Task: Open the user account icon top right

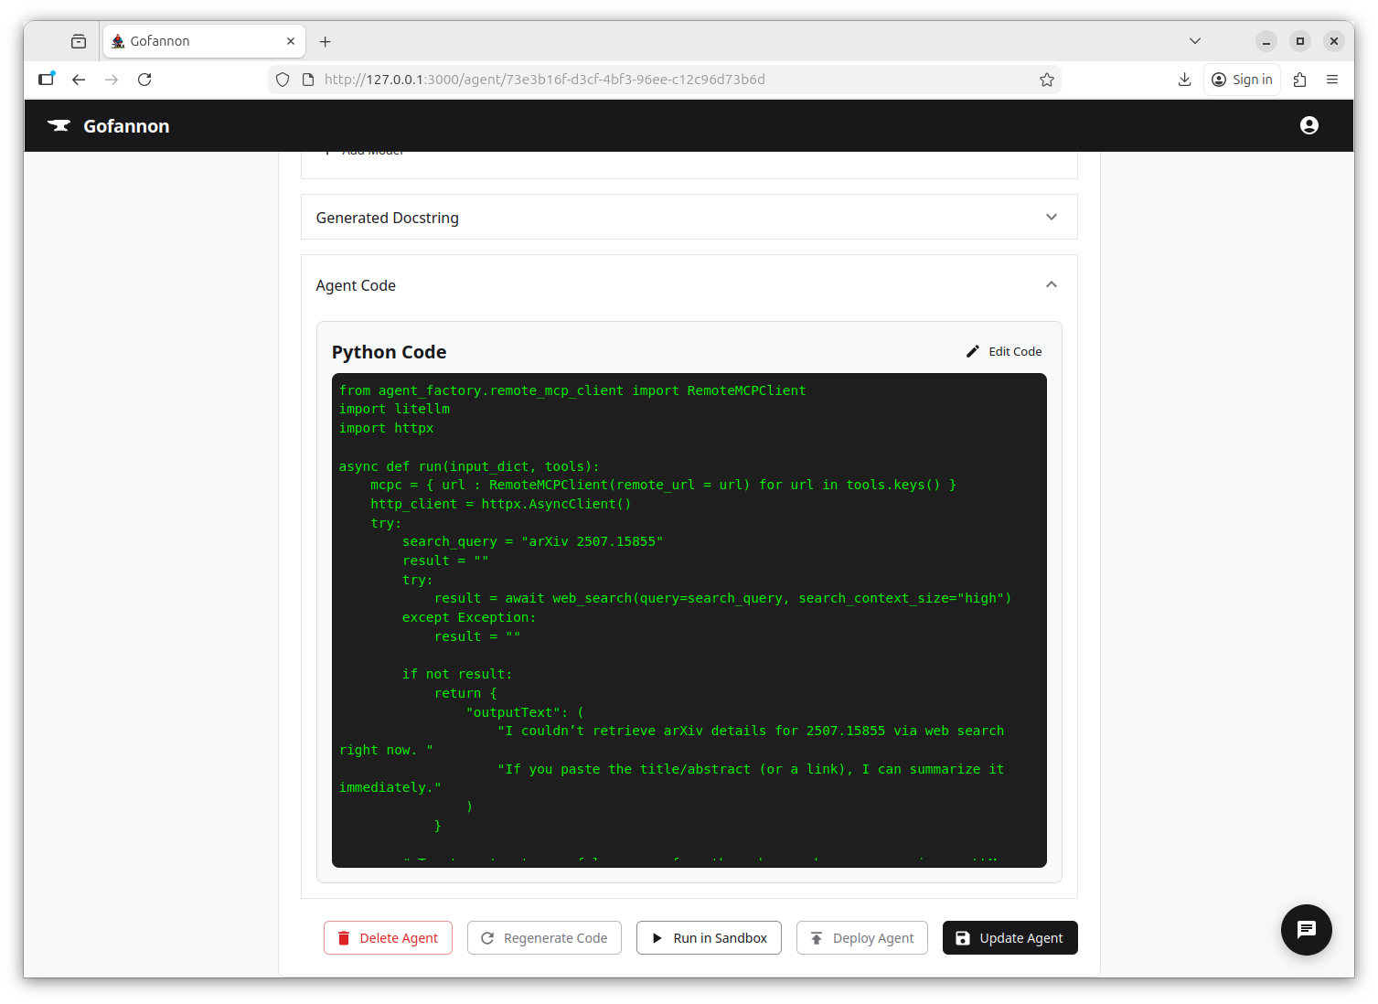Action: 1309,125
